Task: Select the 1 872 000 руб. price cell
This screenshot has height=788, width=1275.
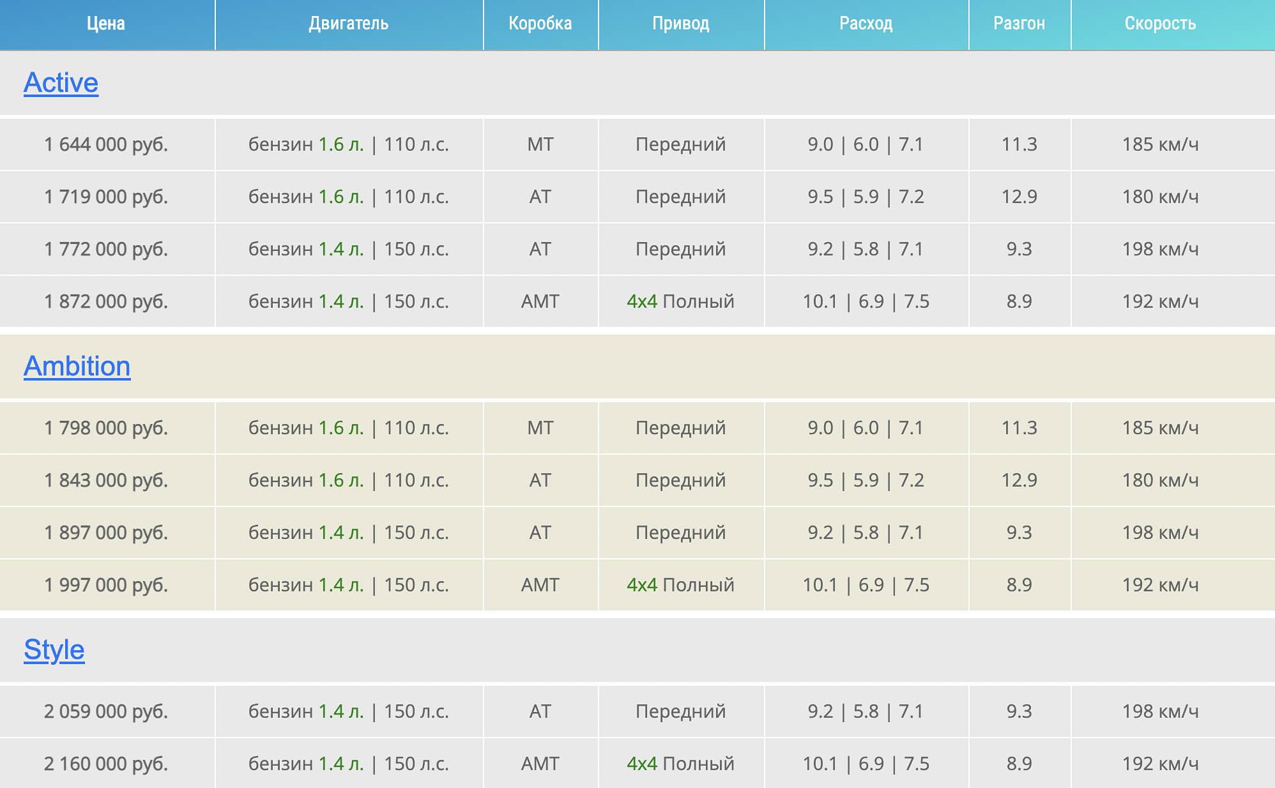Action: 106,301
